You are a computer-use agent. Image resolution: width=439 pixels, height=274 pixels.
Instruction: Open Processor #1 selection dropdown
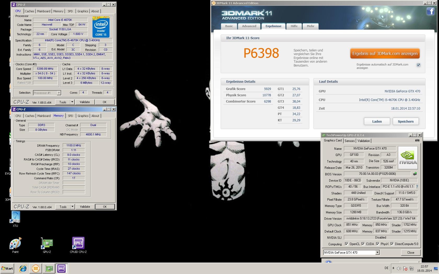pos(59,93)
